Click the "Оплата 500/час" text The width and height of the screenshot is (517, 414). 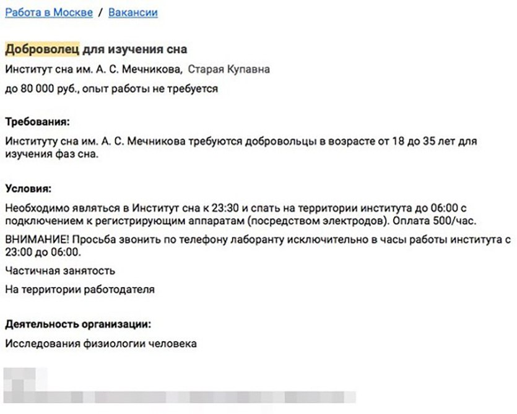click(x=433, y=220)
